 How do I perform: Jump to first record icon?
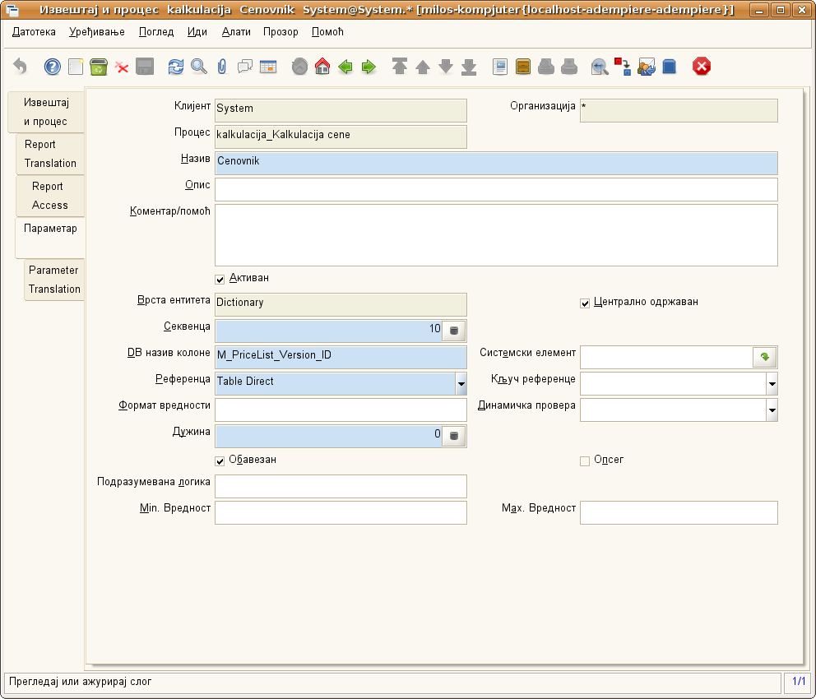coord(400,67)
